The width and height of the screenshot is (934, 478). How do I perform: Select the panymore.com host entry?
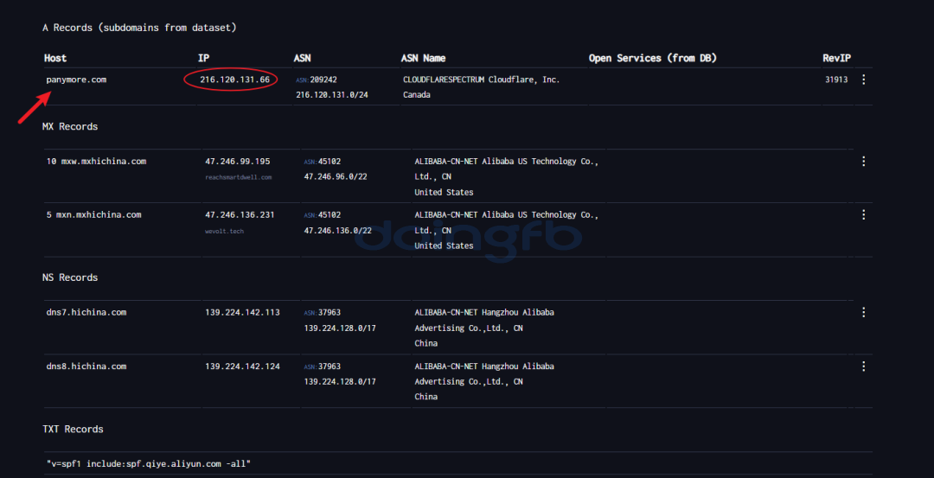click(76, 80)
